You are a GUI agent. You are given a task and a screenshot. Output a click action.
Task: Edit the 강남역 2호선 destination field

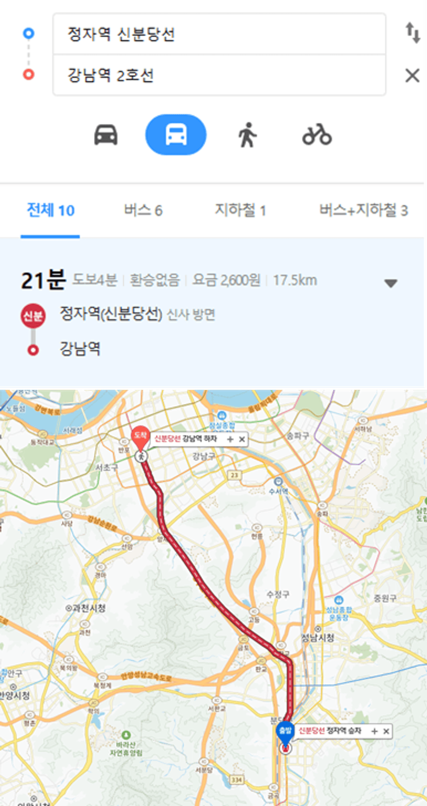pos(219,75)
